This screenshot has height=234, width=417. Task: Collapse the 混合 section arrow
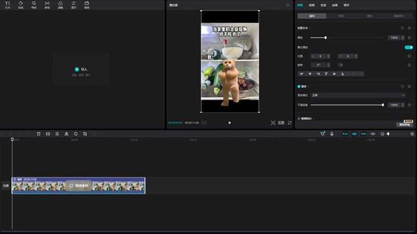308,87
